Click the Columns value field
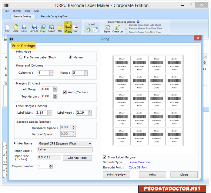 [44, 73]
